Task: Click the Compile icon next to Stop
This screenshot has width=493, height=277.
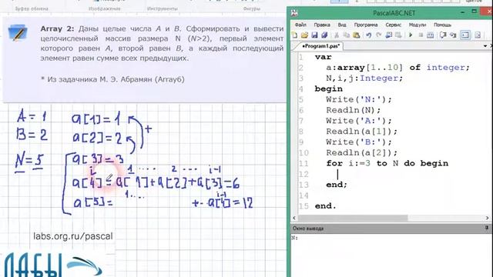Action: tap(431, 35)
